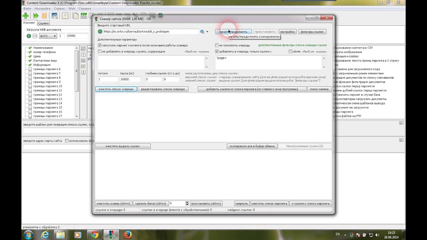
Task: Open the Windows Start menu
Action: [x=28, y=235]
